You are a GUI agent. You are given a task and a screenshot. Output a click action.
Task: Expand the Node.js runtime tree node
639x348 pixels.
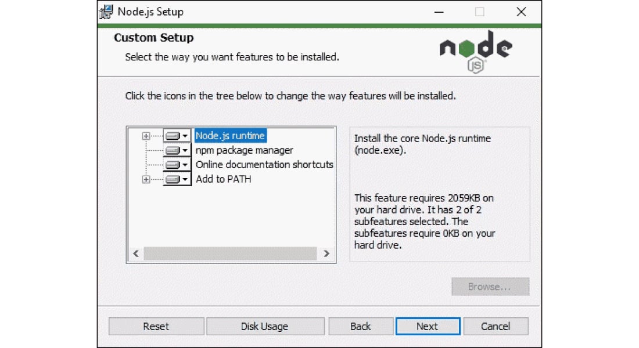click(146, 136)
